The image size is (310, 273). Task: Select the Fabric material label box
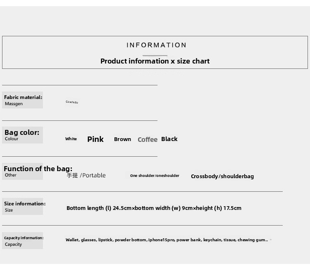23,100
